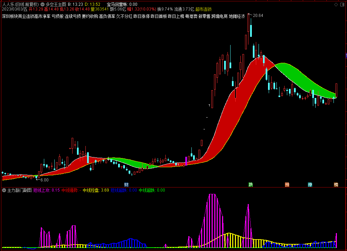Click the 要约收购 tag
This screenshot has width=347, height=251.
(90, 17)
